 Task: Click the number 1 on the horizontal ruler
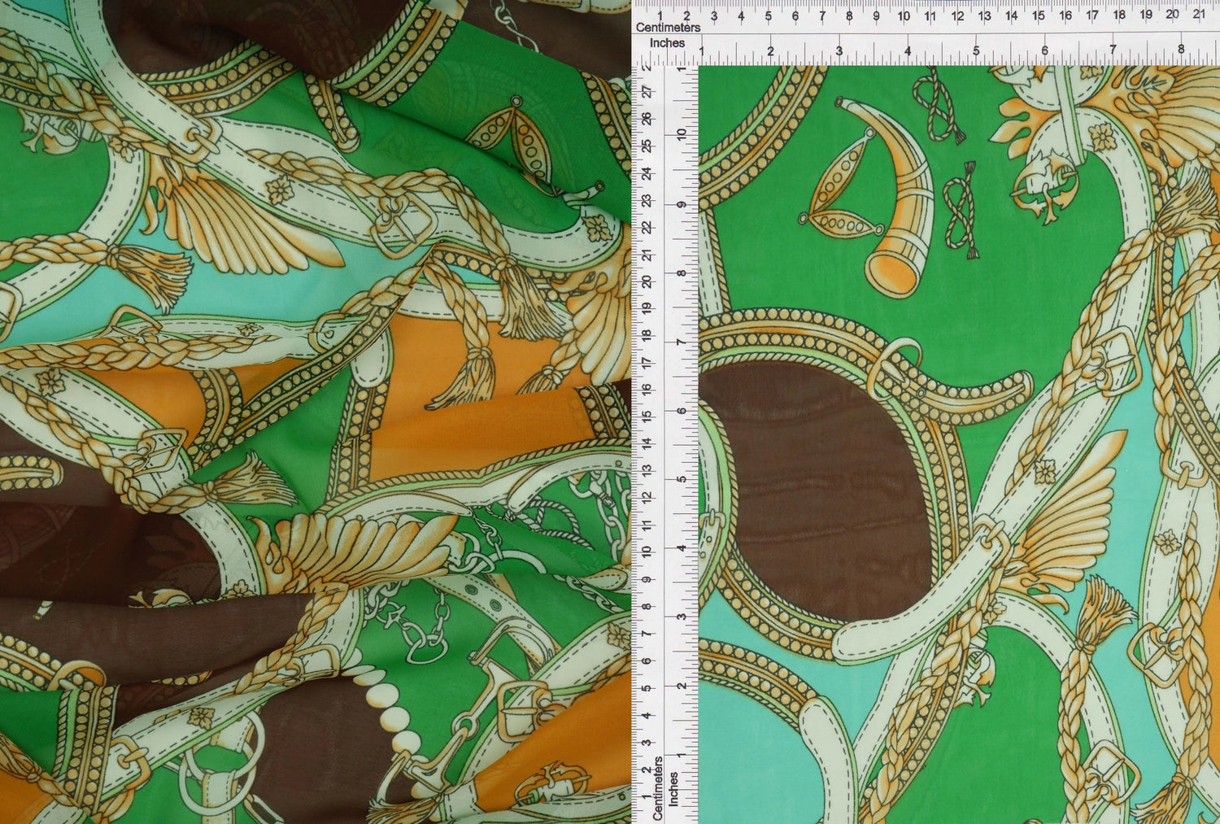click(x=661, y=13)
